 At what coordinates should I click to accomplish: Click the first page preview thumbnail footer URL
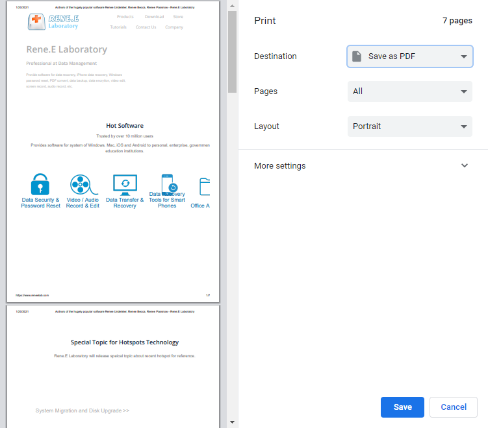tap(32, 295)
